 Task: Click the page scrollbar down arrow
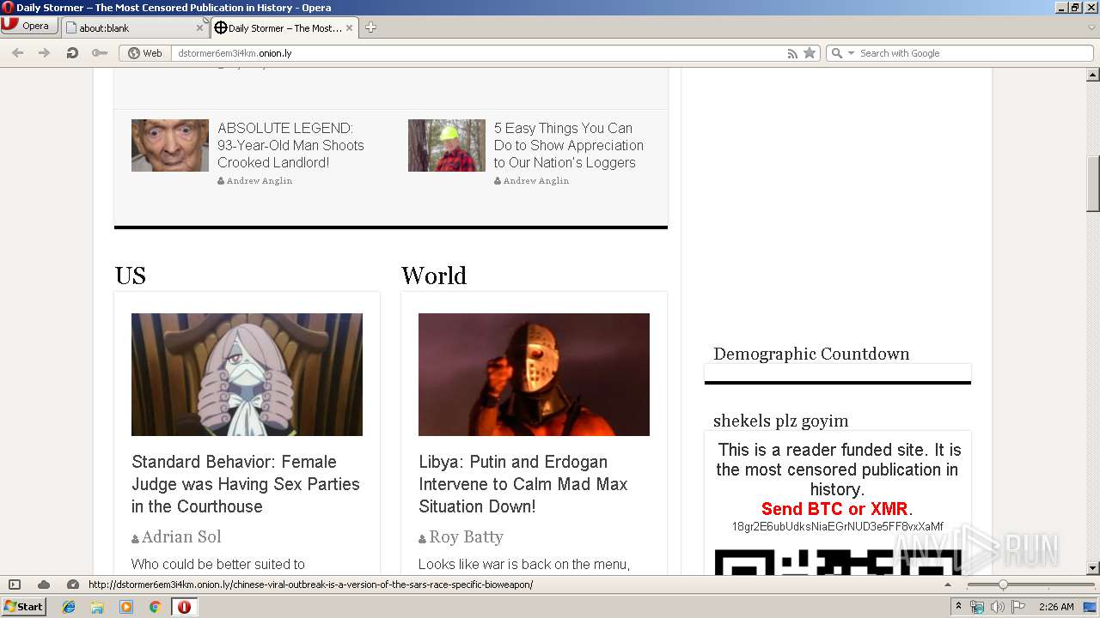tap(1093, 568)
